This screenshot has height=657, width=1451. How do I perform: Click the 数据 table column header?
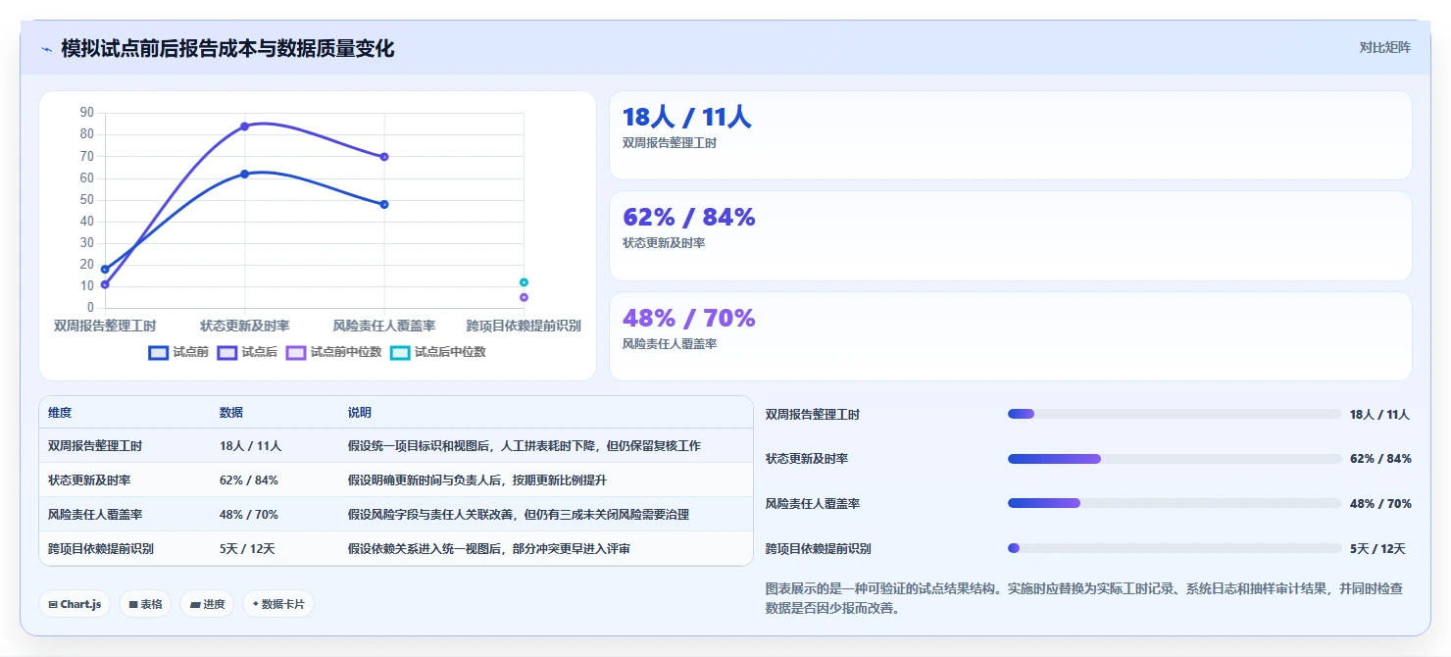tap(231, 413)
